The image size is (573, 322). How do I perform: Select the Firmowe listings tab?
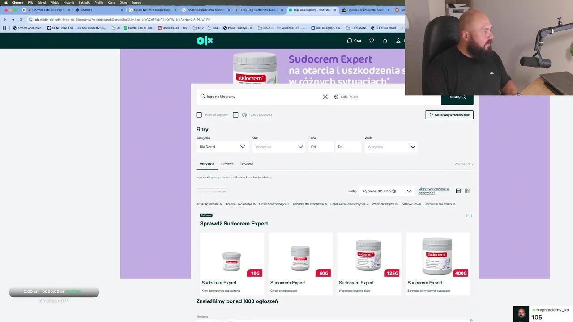pyautogui.click(x=227, y=164)
